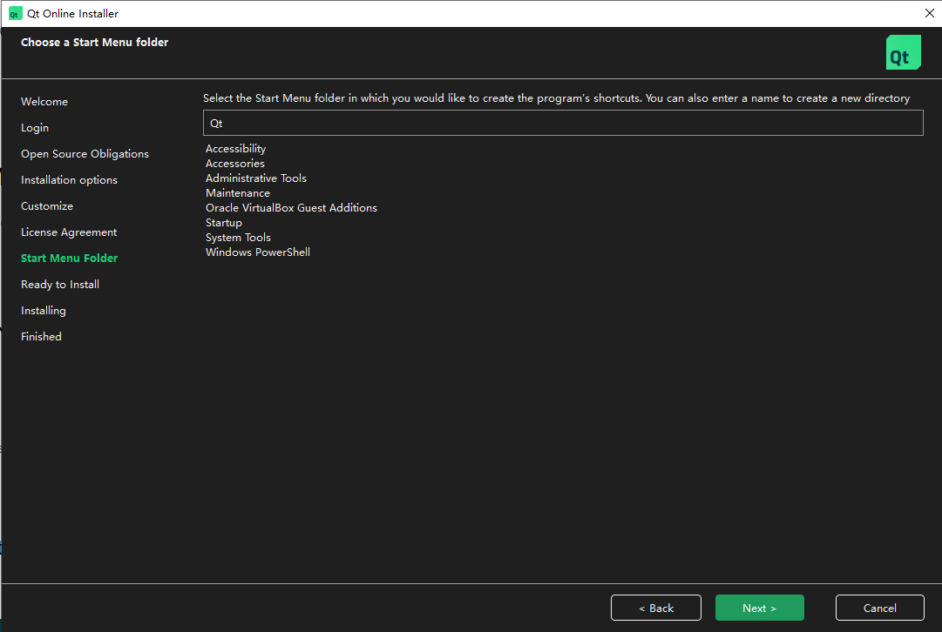Choose the Administrative Tools folder
The height and width of the screenshot is (632, 942).
pyautogui.click(x=256, y=178)
